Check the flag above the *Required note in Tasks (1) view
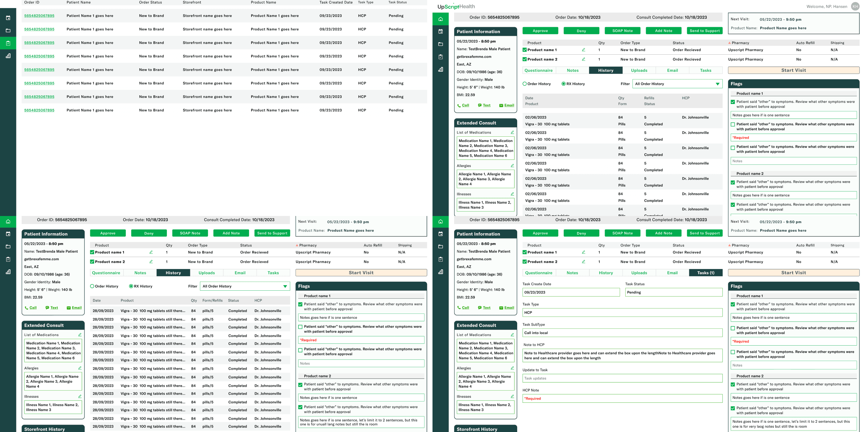865x432 pixels. click(733, 328)
